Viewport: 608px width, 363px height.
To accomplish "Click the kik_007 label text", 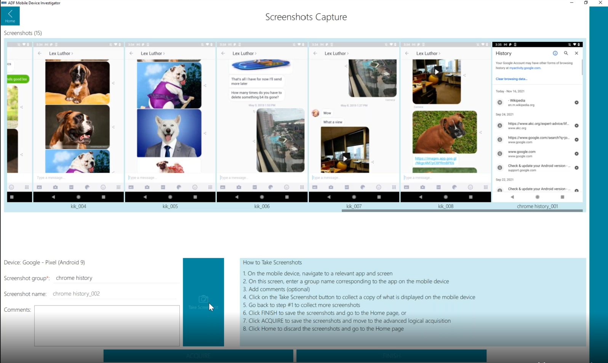I will point(354,206).
